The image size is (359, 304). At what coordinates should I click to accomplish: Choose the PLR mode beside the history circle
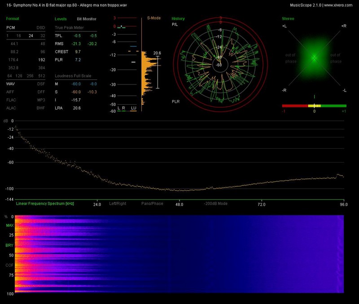click(x=176, y=101)
